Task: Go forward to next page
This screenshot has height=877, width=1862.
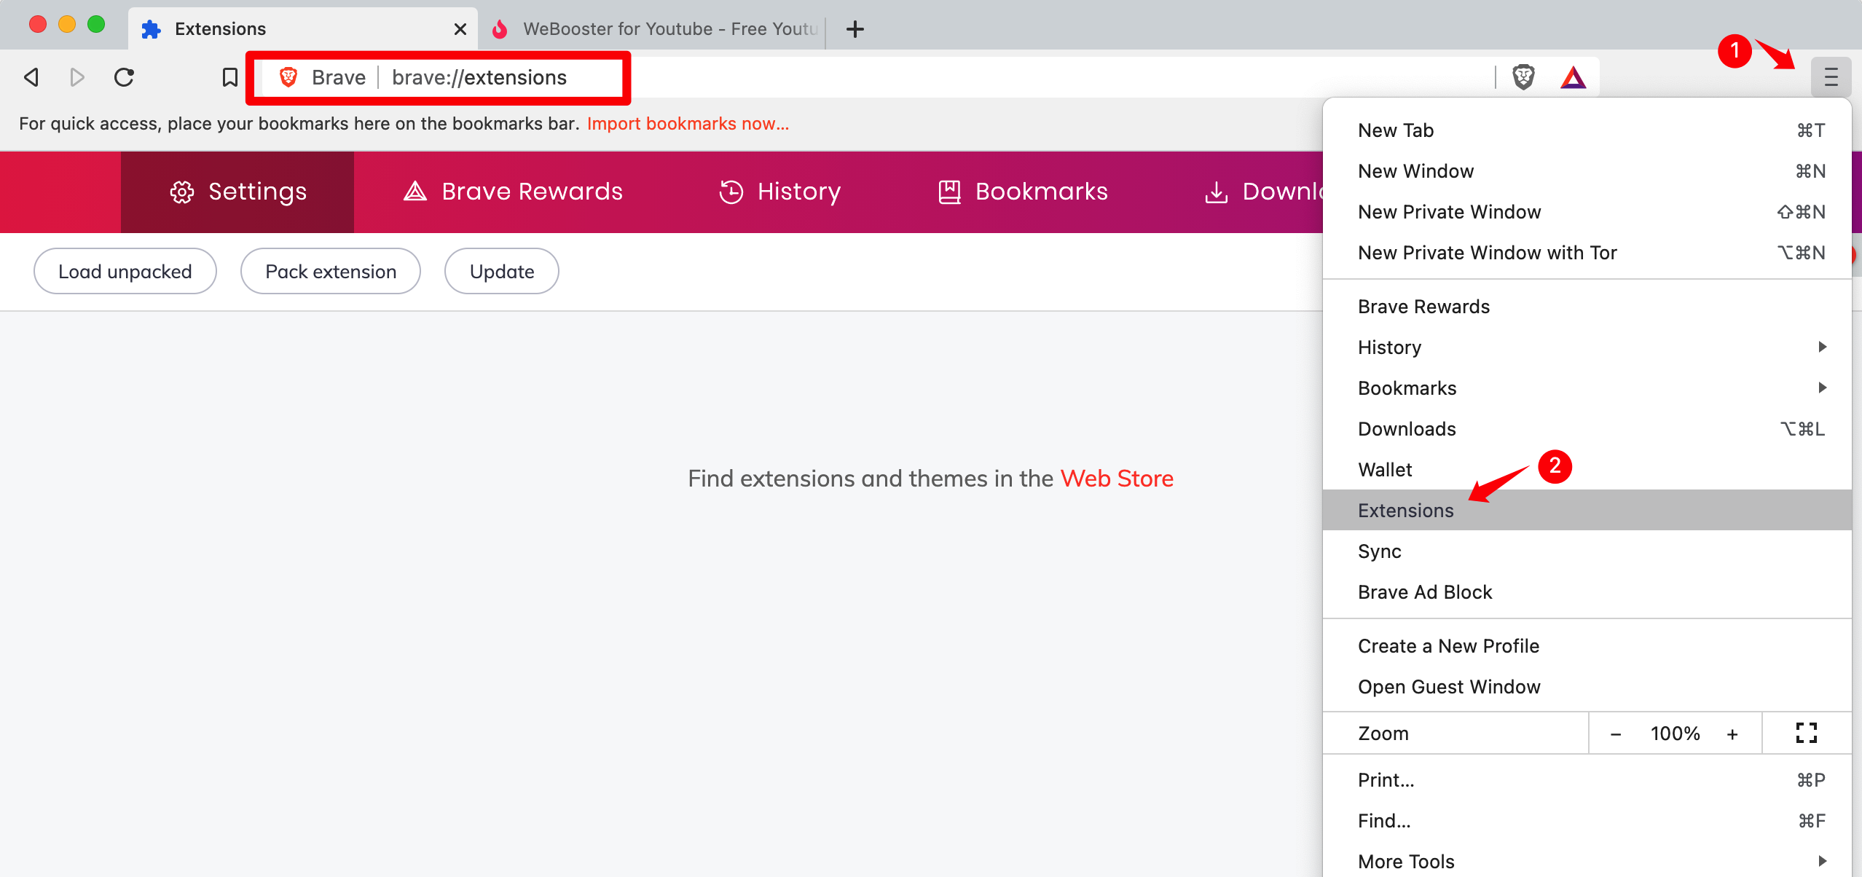Action: tap(77, 77)
